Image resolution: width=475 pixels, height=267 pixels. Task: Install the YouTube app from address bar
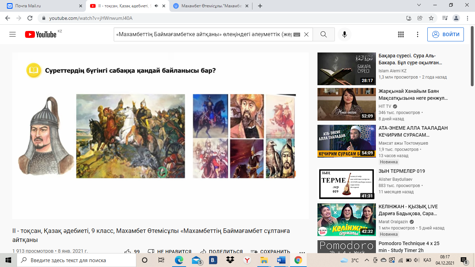[x=409, y=18]
